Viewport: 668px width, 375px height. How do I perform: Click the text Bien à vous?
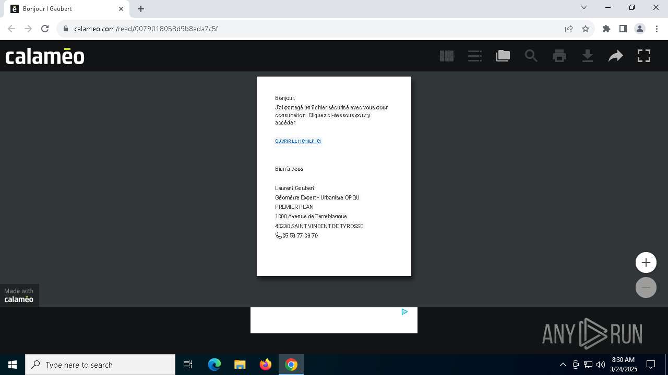[x=289, y=169]
